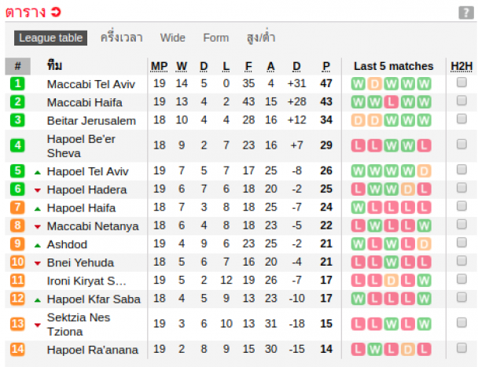Click the orange rank 7 badge
The width and height of the screenshot is (478, 367).
[17, 207]
